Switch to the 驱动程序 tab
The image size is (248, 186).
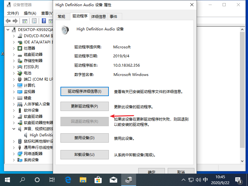pos(80,16)
